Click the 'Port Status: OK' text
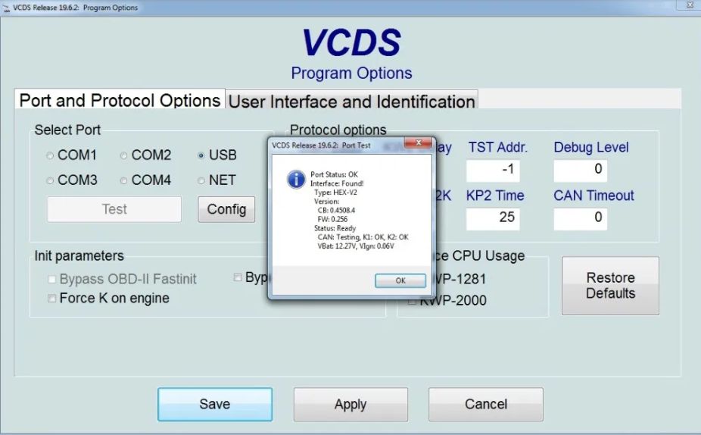The height and width of the screenshot is (435, 701). pyautogui.click(x=334, y=174)
